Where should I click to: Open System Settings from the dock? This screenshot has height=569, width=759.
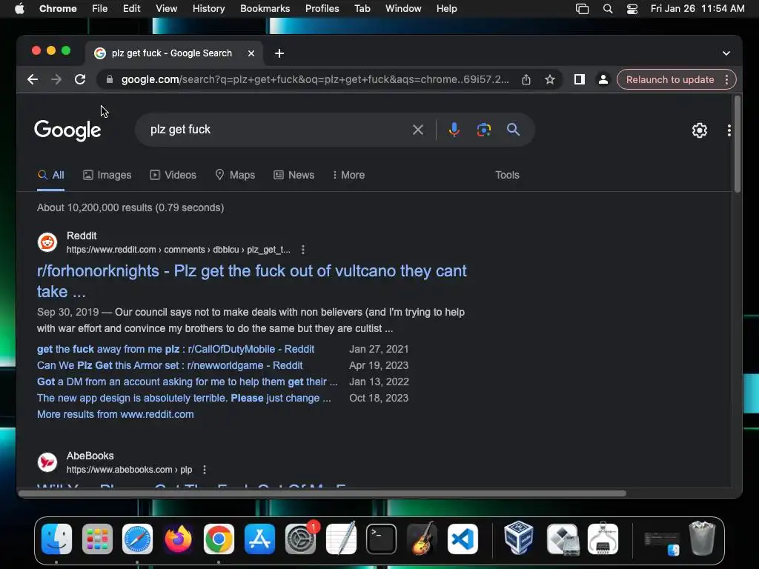coord(301,539)
